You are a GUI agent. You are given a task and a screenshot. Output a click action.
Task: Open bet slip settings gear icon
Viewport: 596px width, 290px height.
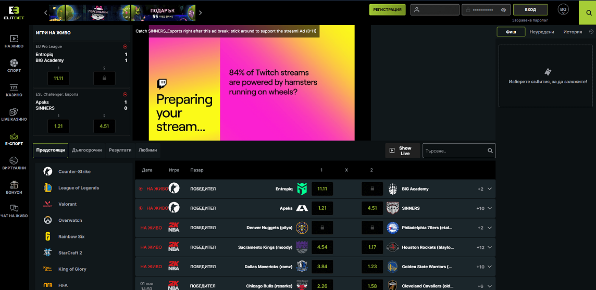coord(591,32)
